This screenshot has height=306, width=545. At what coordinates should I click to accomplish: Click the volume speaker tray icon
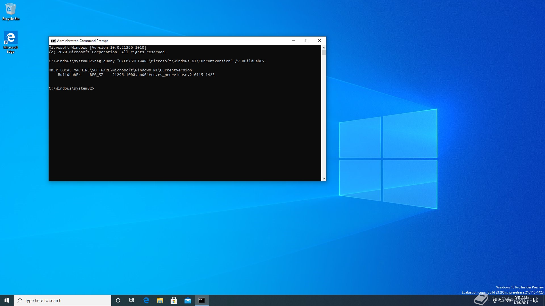[x=508, y=301]
